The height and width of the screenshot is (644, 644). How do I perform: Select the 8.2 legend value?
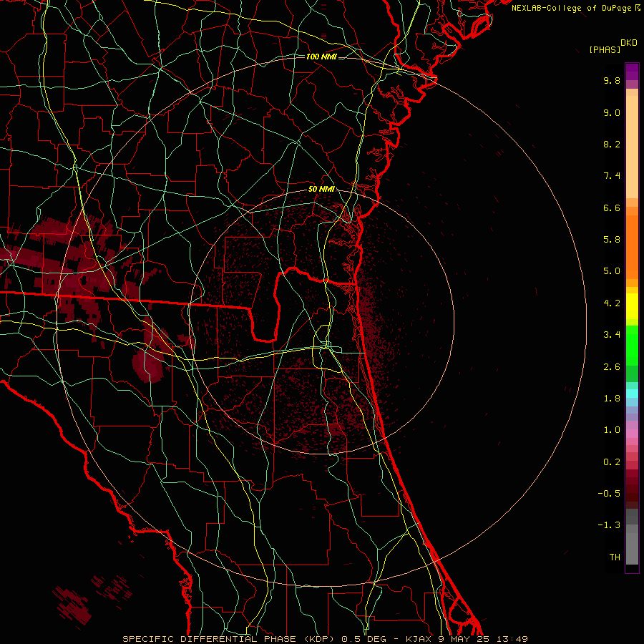[x=612, y=144]
